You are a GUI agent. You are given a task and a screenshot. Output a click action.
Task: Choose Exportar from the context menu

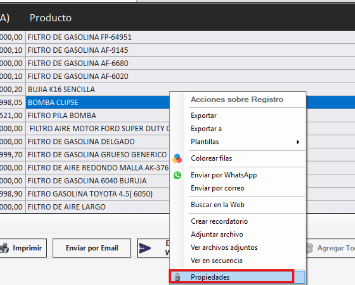point(204,116)
